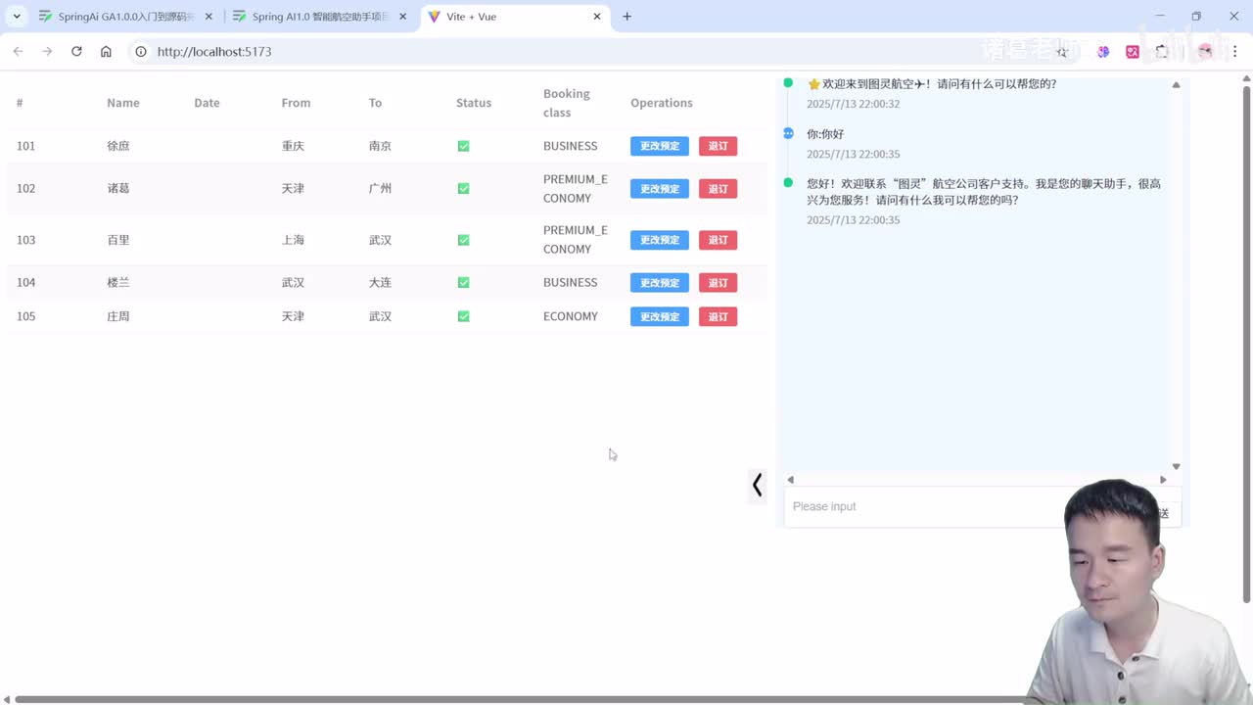Open the Extensions puzzle menu
Screen dimensions: 1253x705
coord(1162,51)
